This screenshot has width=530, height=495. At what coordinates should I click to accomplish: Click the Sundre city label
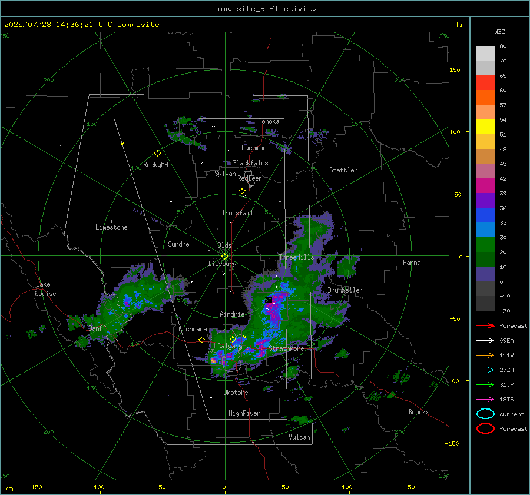(178, 244)
